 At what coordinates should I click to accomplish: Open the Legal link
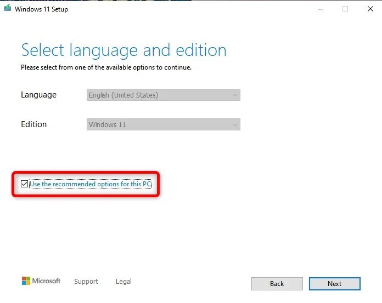123,282
